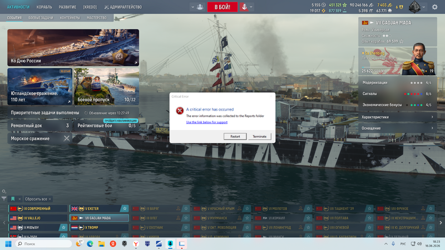Toggle favorite star for VIII Огневой
The width and height of the screenshot is (445, 250).
pos(369,227)
